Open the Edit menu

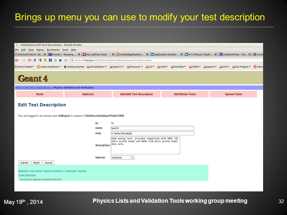(23, 50)
